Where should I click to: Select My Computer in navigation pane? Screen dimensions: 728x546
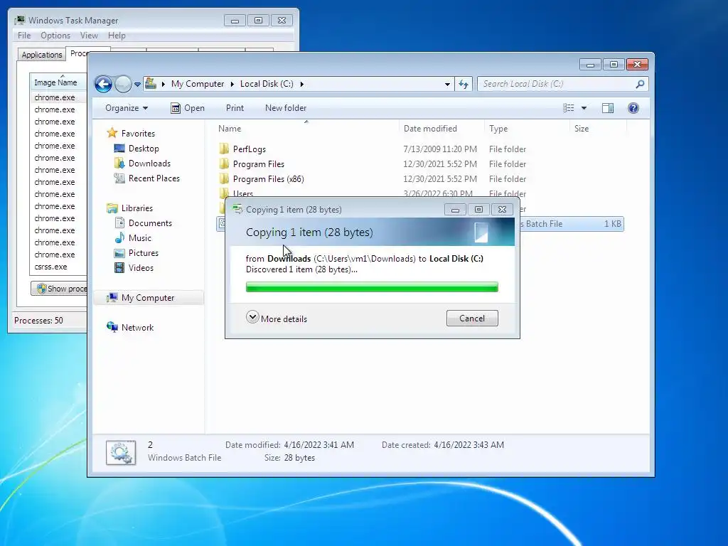(148, 298)
